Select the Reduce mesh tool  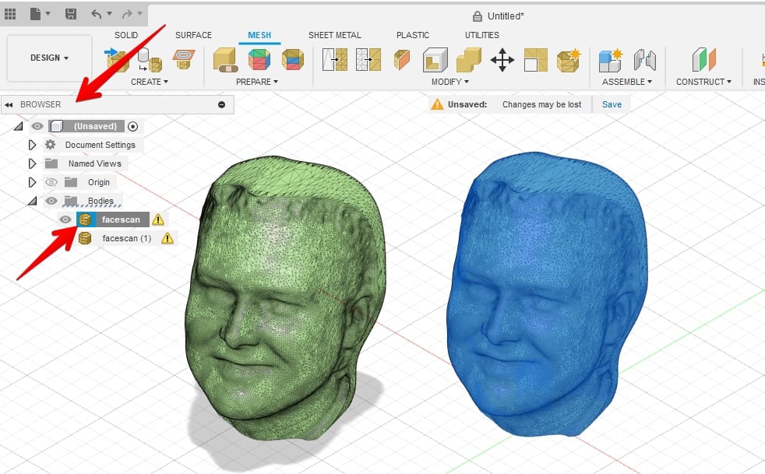pos(368,59)
